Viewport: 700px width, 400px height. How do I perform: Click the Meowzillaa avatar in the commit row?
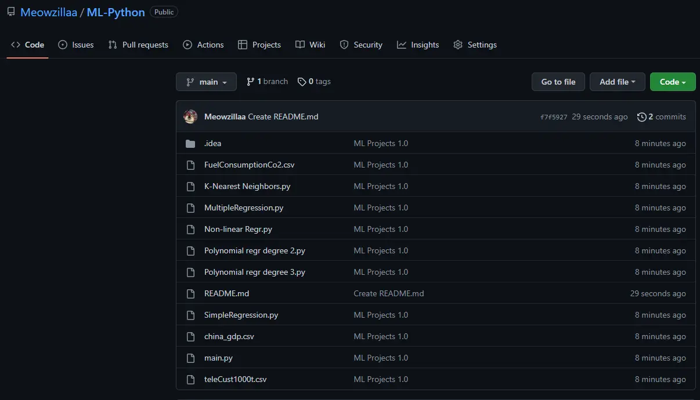click(x=190, y=117)
